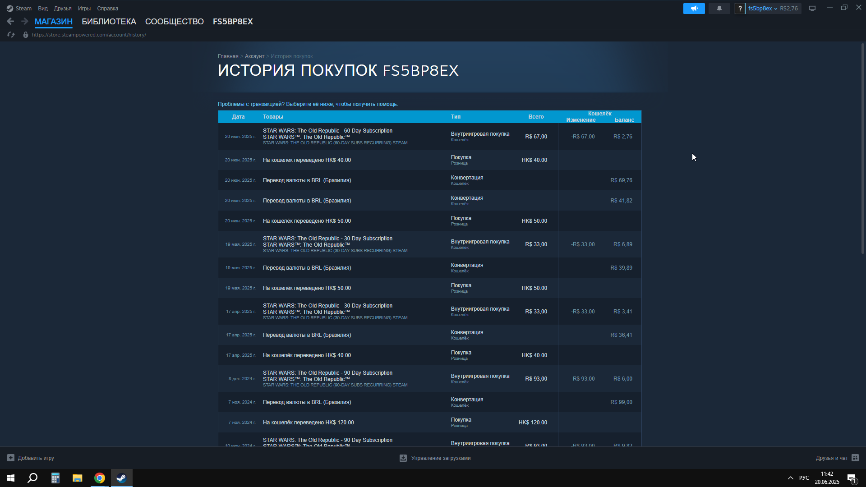Click the page vertical scrollbar
Image resolution: width=866 pixels, height=487 pixels.
click(x=862, y=149)
